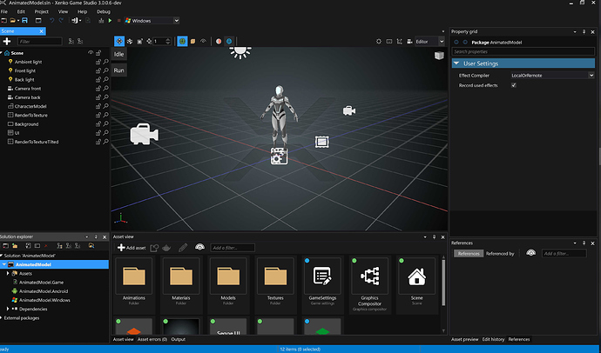
Task: Click the open folder icon in the main toolbar
Action: (13, 20)
